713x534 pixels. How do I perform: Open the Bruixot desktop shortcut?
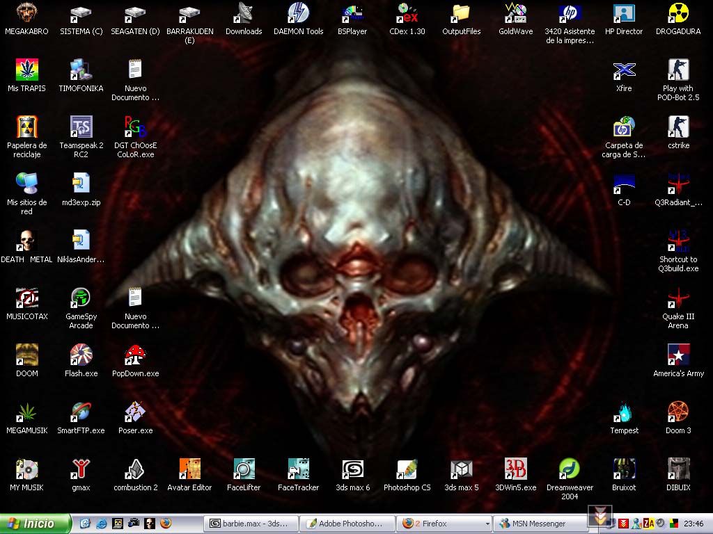tap(624, 469)
